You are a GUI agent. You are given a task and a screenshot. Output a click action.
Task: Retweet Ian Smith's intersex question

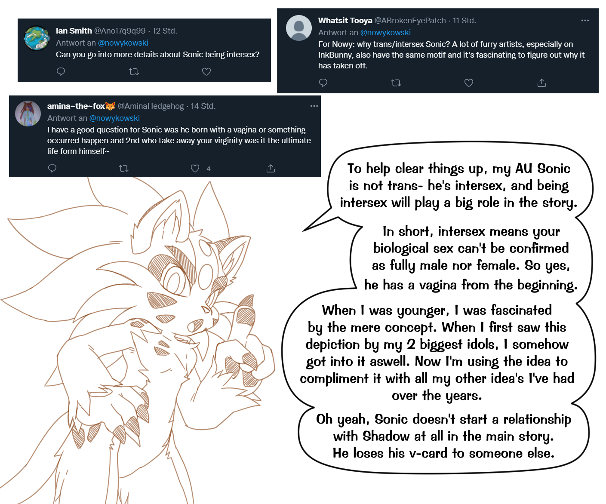(x=134, y=71)
